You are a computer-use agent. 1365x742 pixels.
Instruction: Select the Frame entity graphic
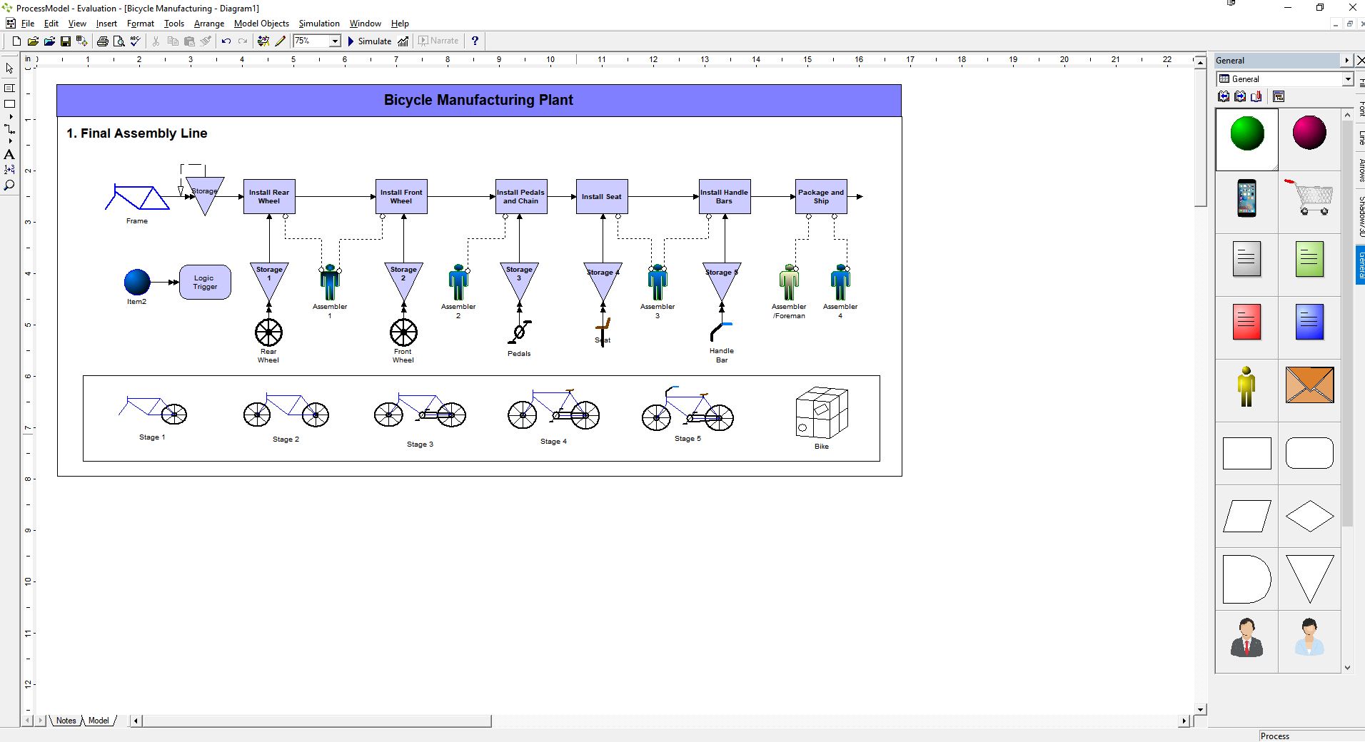coord(137,198)
